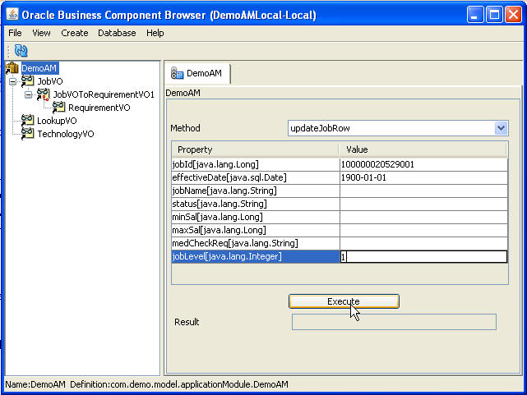Click the LookupVO view object icon
The height and width of the screenshot is (395, 527).
pyautogui.click(x=28, y=121)
